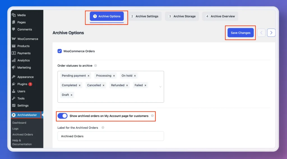Click the previous step left arrow button
The height and width of the screenshot is (159, 287).
click(261, 33)
